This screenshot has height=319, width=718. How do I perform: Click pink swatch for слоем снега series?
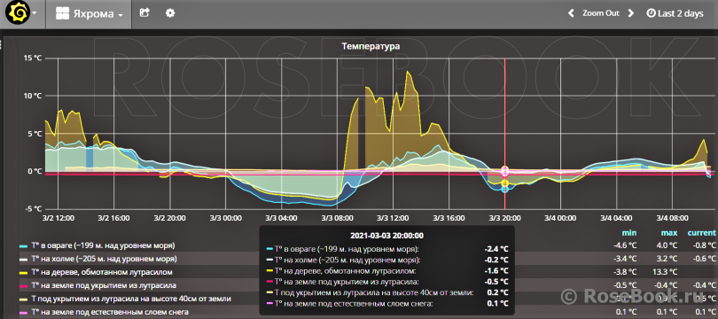[x=23, y=313]
